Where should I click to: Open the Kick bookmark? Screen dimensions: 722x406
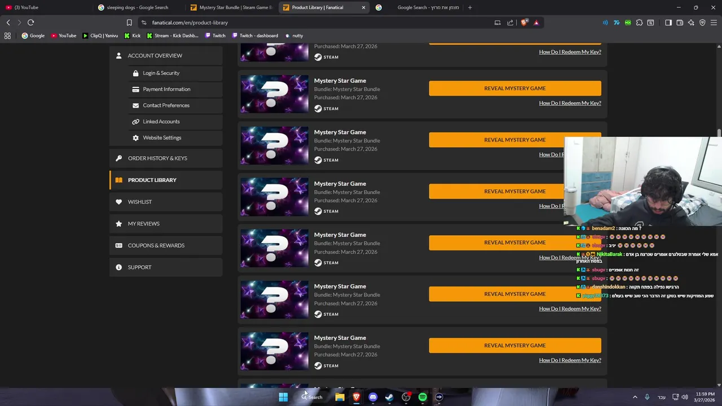pyautogui.click(x=132, y=36)
